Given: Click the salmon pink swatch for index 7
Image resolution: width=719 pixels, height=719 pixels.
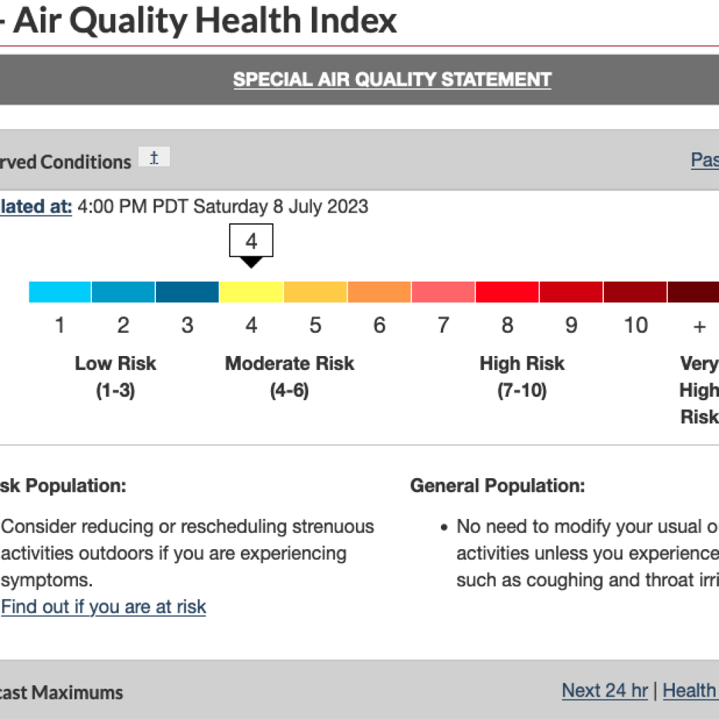Looking at the screenshot, I should (443, 292).
